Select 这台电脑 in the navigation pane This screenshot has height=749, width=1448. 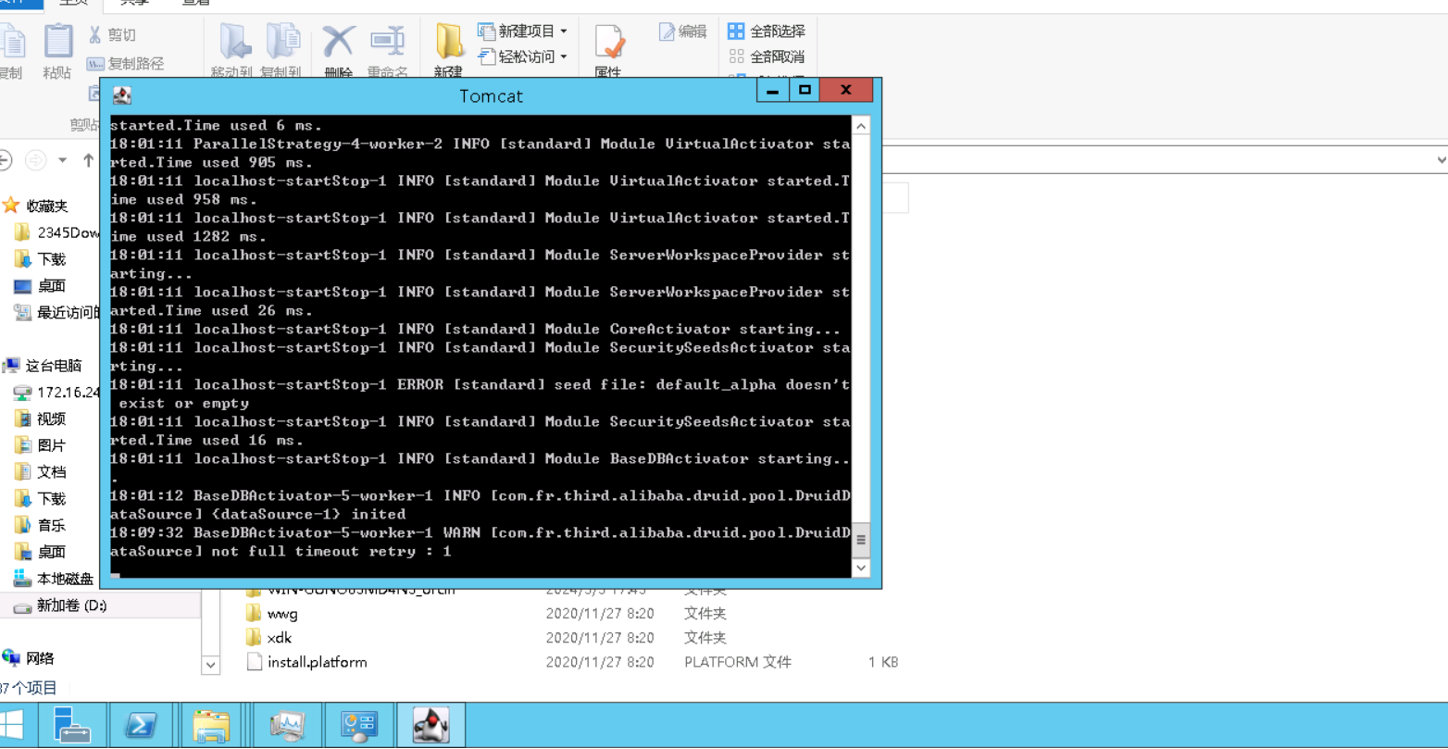[x=43, y=366]
